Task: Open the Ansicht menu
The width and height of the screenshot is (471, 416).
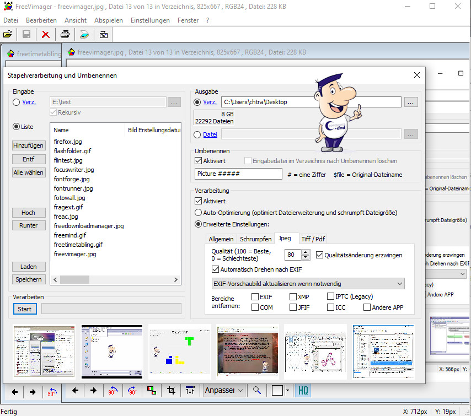Action: (76, 20)
